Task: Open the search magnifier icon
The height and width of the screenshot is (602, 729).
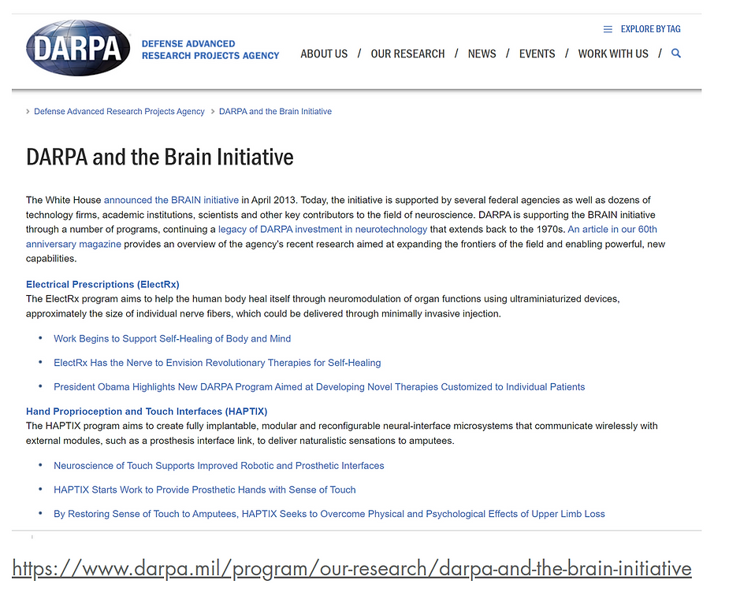Action: [676, 54]
